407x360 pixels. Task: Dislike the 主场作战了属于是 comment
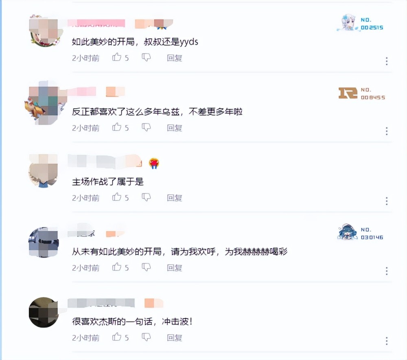tap(146, 197)
